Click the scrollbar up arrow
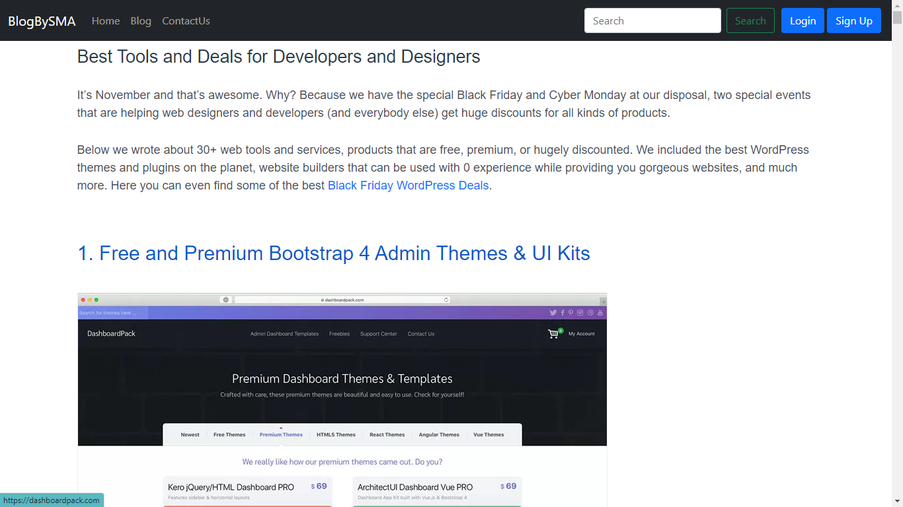 pos(897,5)
